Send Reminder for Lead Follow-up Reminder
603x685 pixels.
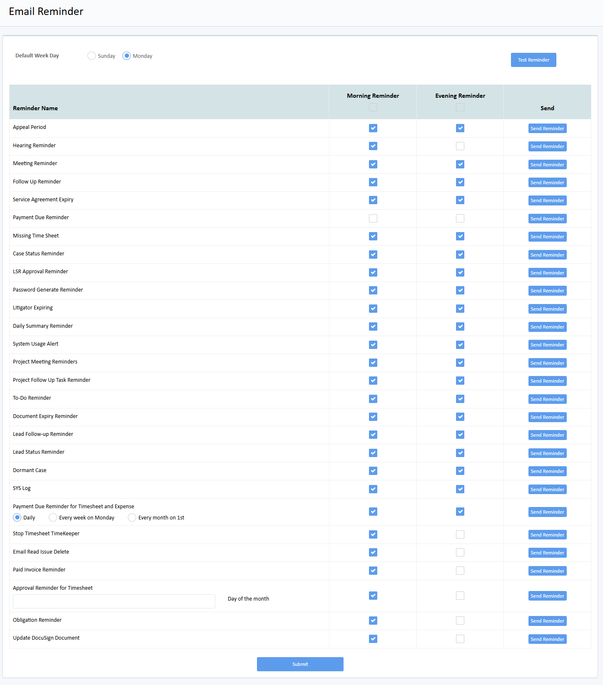[x=547, y=435]
